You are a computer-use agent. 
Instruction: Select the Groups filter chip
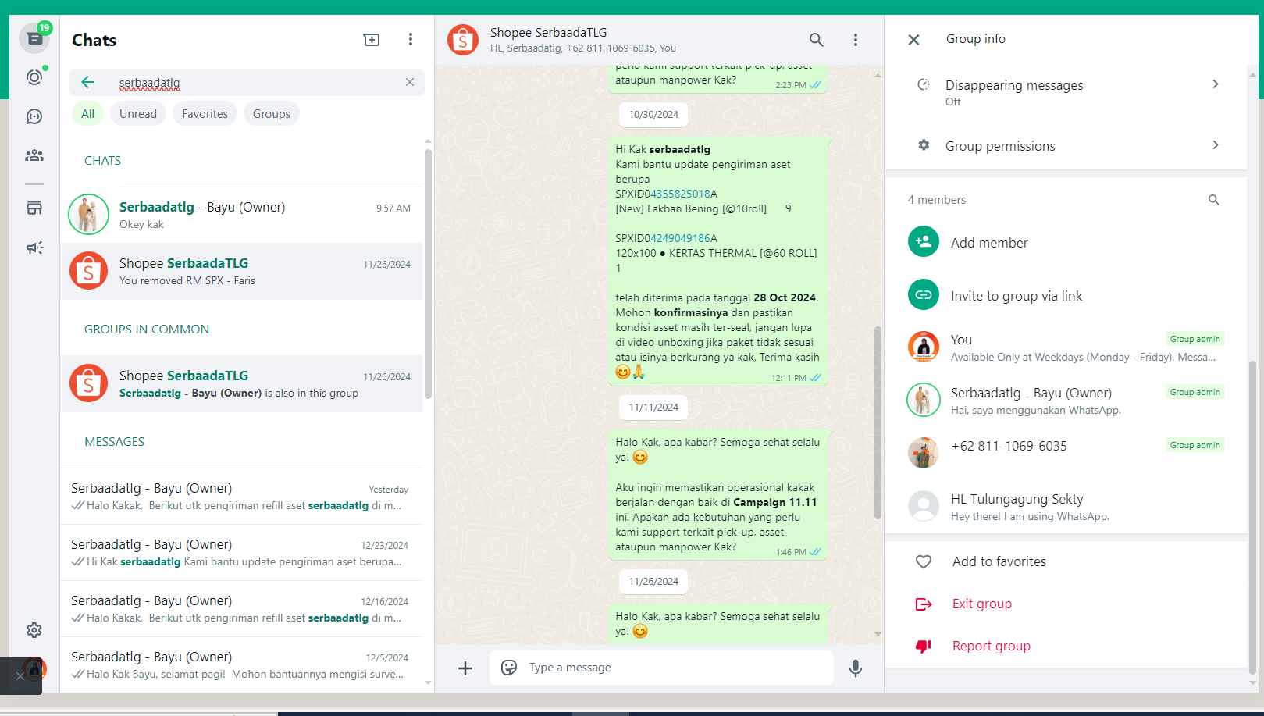click(272, 114)
